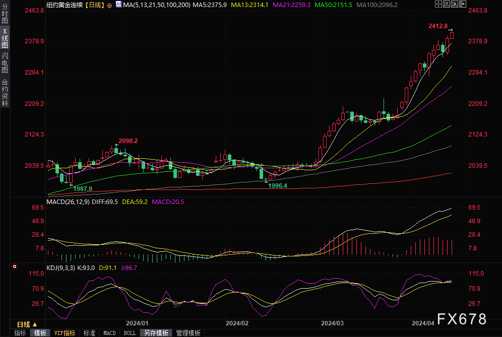Click the KDJ(9,3,3) parameter label

[60, 268]
